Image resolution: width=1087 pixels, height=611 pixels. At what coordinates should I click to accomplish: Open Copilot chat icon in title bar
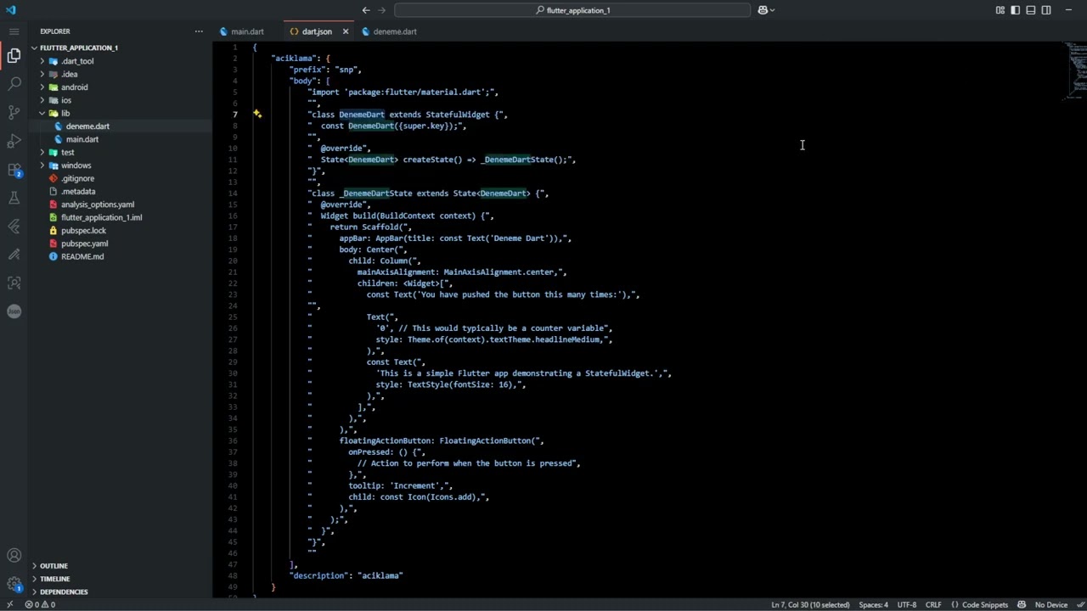(x=763, y=10)
